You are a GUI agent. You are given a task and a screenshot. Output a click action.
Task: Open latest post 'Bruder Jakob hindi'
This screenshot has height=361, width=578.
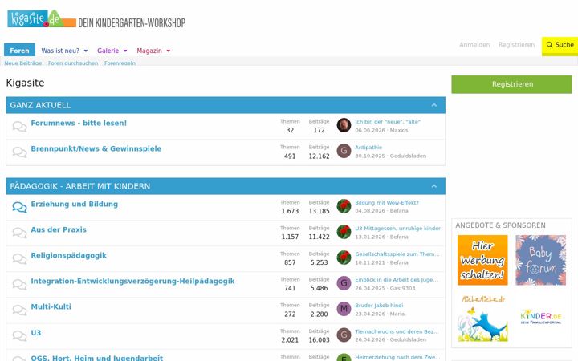[x=379, y=306]
